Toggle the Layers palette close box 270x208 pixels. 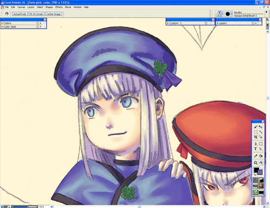coord(253,23)
